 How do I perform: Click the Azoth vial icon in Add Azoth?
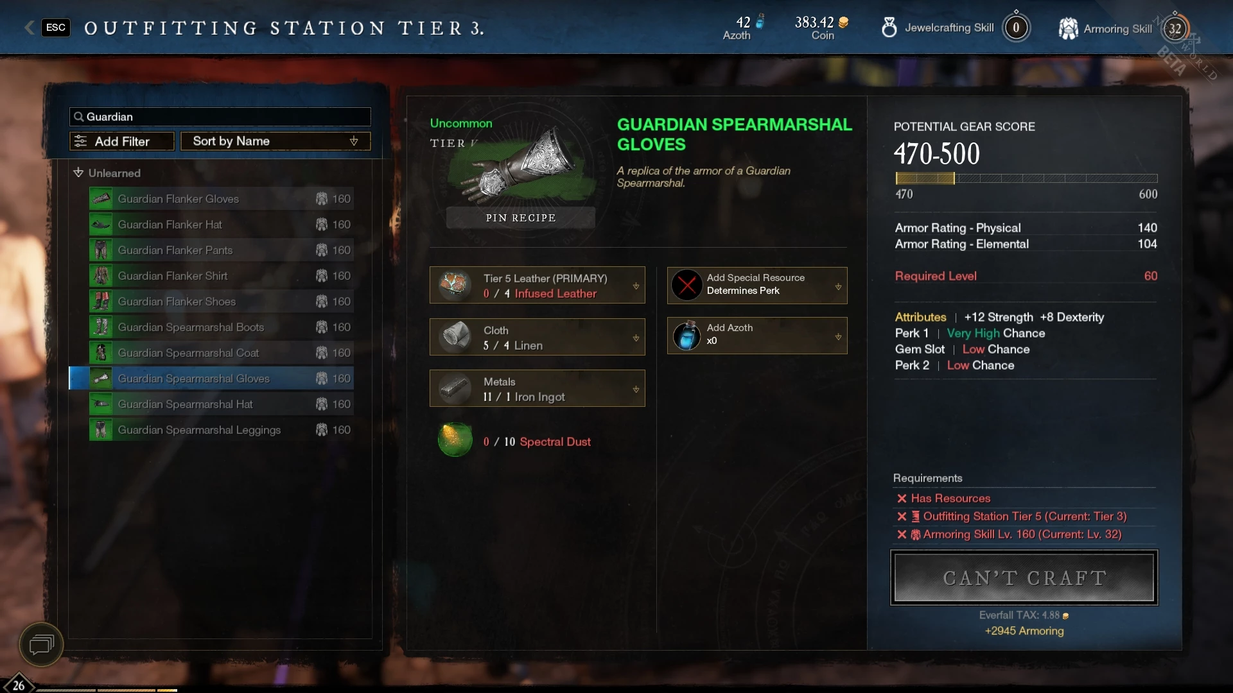[x=686, y=336]
